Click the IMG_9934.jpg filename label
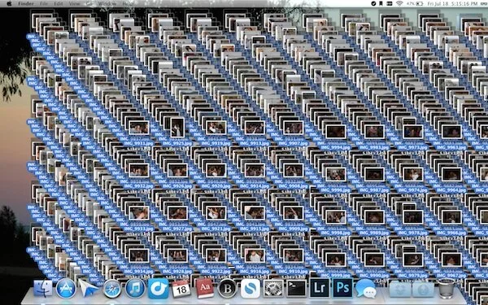This screenshot has width=488, height=305. pyautogui.click(x=138, y=271)
